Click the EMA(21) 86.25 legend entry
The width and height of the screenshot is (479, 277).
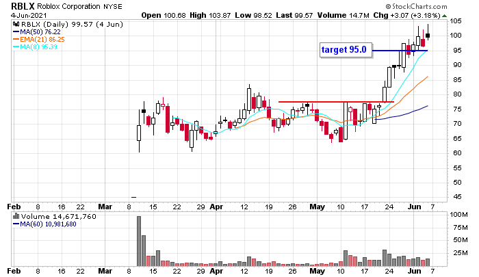click(39, 40)
